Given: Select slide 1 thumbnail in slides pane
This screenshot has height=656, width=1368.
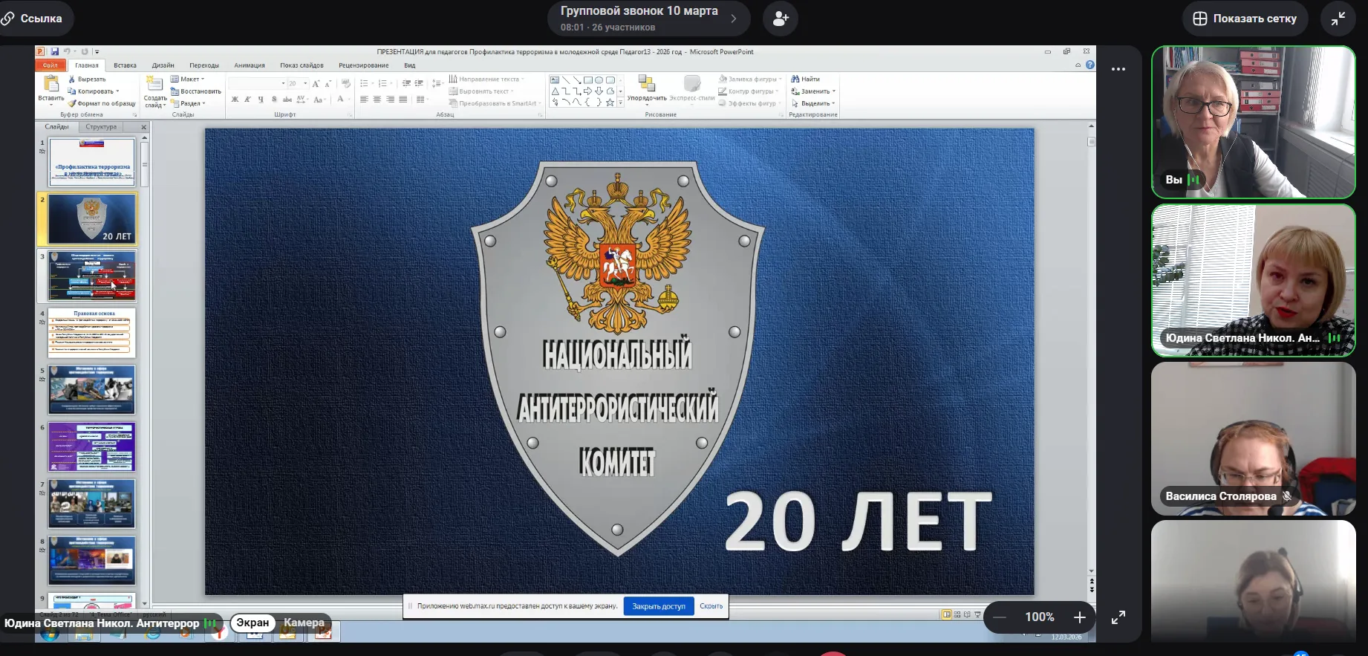Looking at the screenshot, I should pyautogui.click(x=92, y=162).
